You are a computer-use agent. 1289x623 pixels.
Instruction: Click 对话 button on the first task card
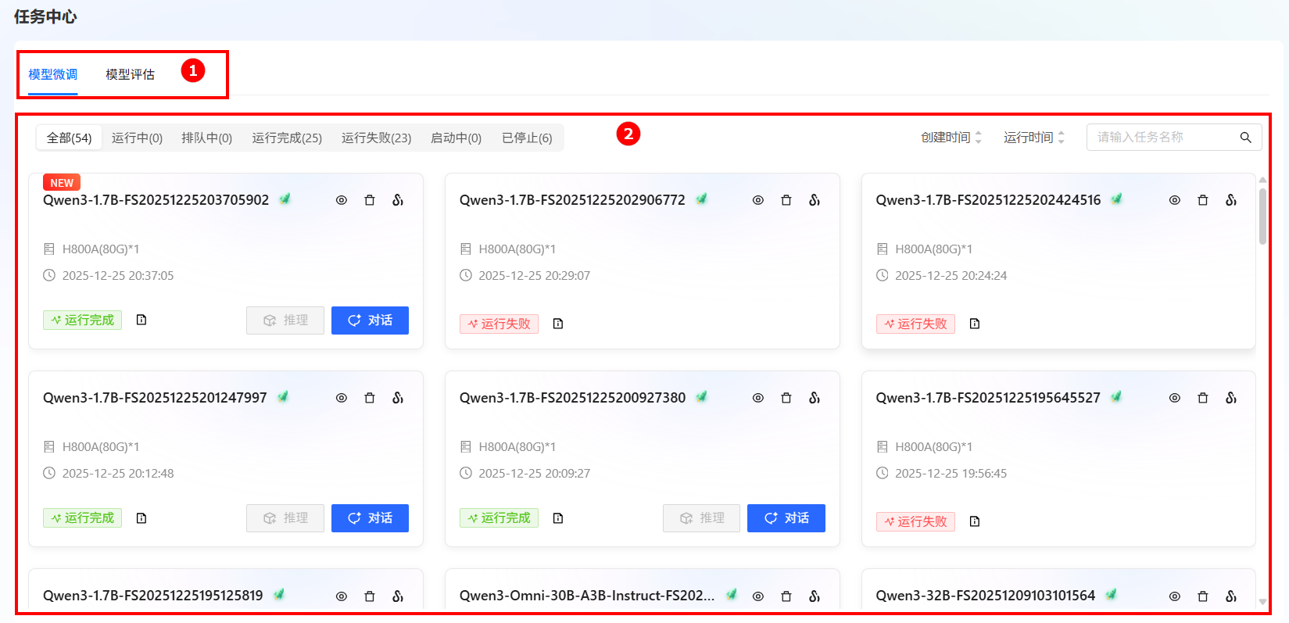(370, 320)
